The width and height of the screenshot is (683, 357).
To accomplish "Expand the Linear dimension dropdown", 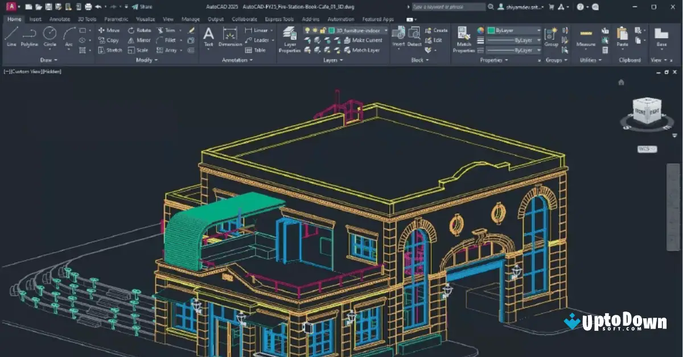I will (x=271, y=31).
